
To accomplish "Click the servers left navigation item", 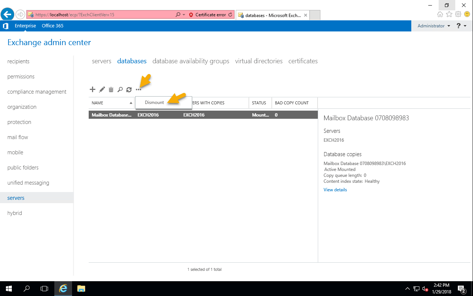I will (37, 198).
